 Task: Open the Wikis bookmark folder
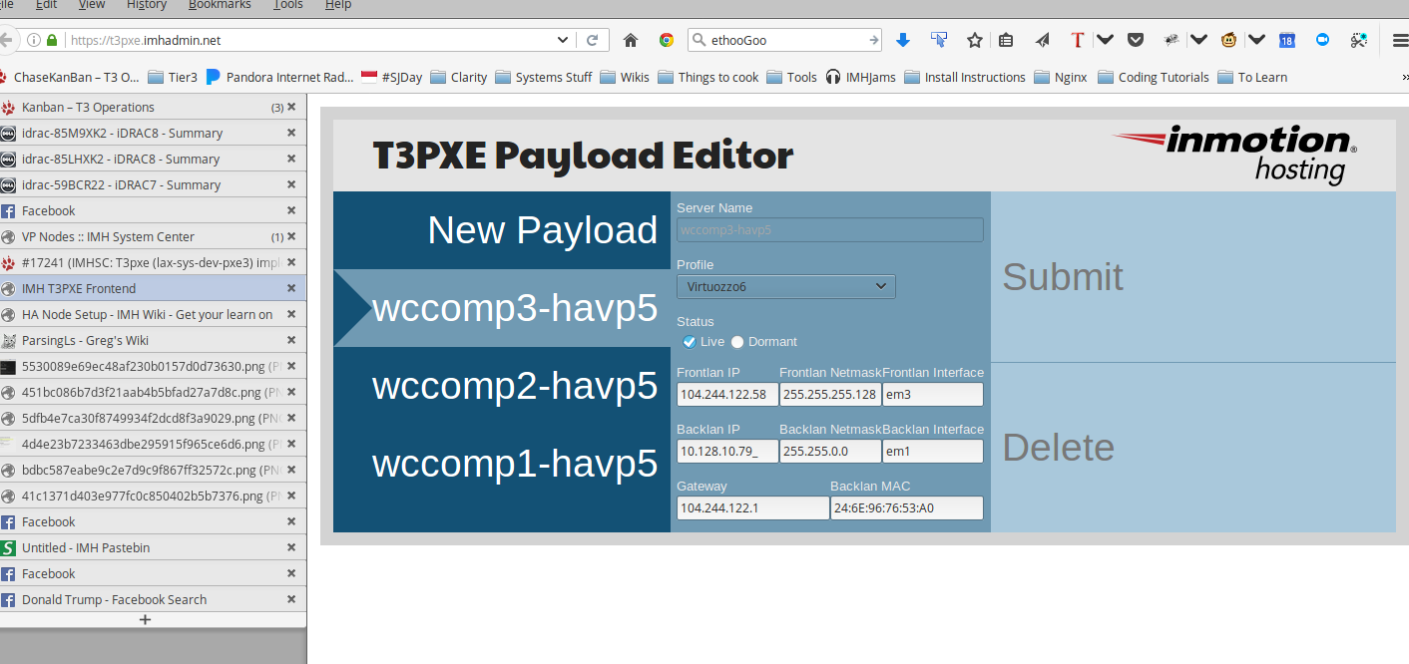[625, 77]
